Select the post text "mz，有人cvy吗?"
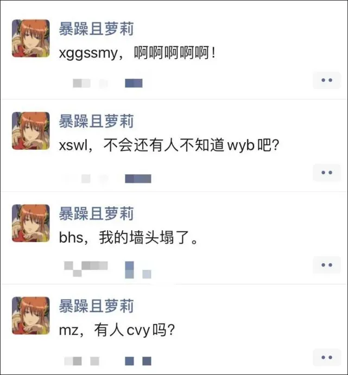 coord(117,330)
